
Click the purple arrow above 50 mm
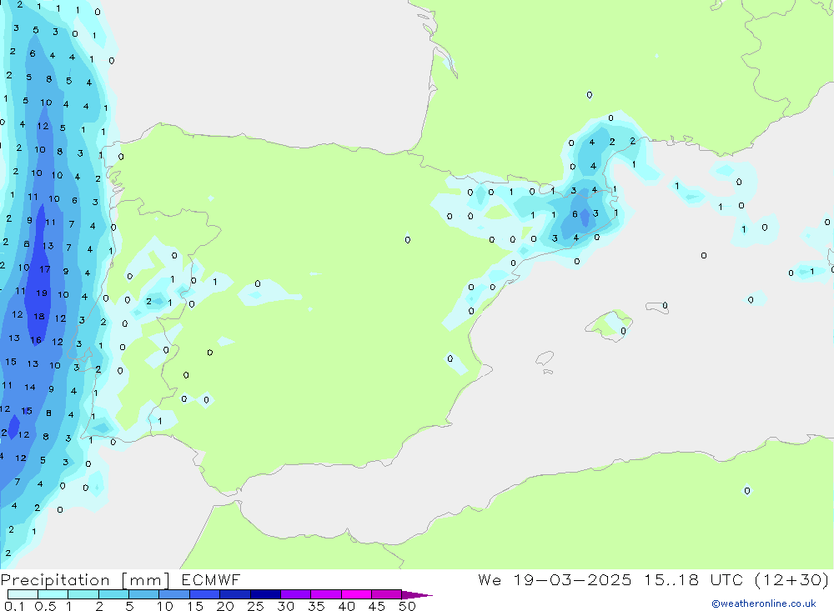point(417,595)
